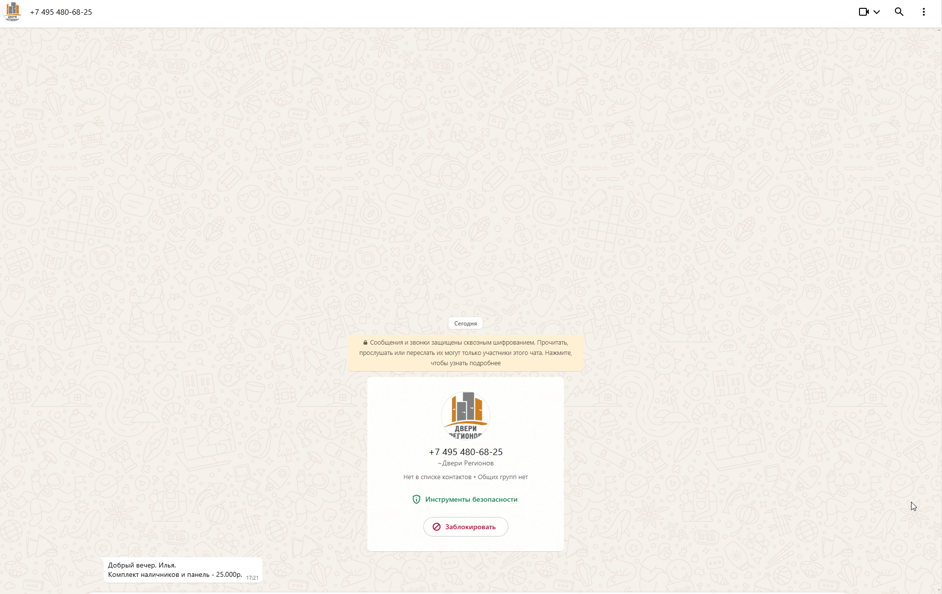Select the message "Добрый вечер, Илья."
The height and width of the screenshot is (594, 942).
pos(142,565)
